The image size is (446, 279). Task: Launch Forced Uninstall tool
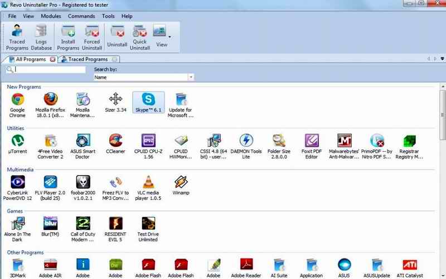(92, 37)
